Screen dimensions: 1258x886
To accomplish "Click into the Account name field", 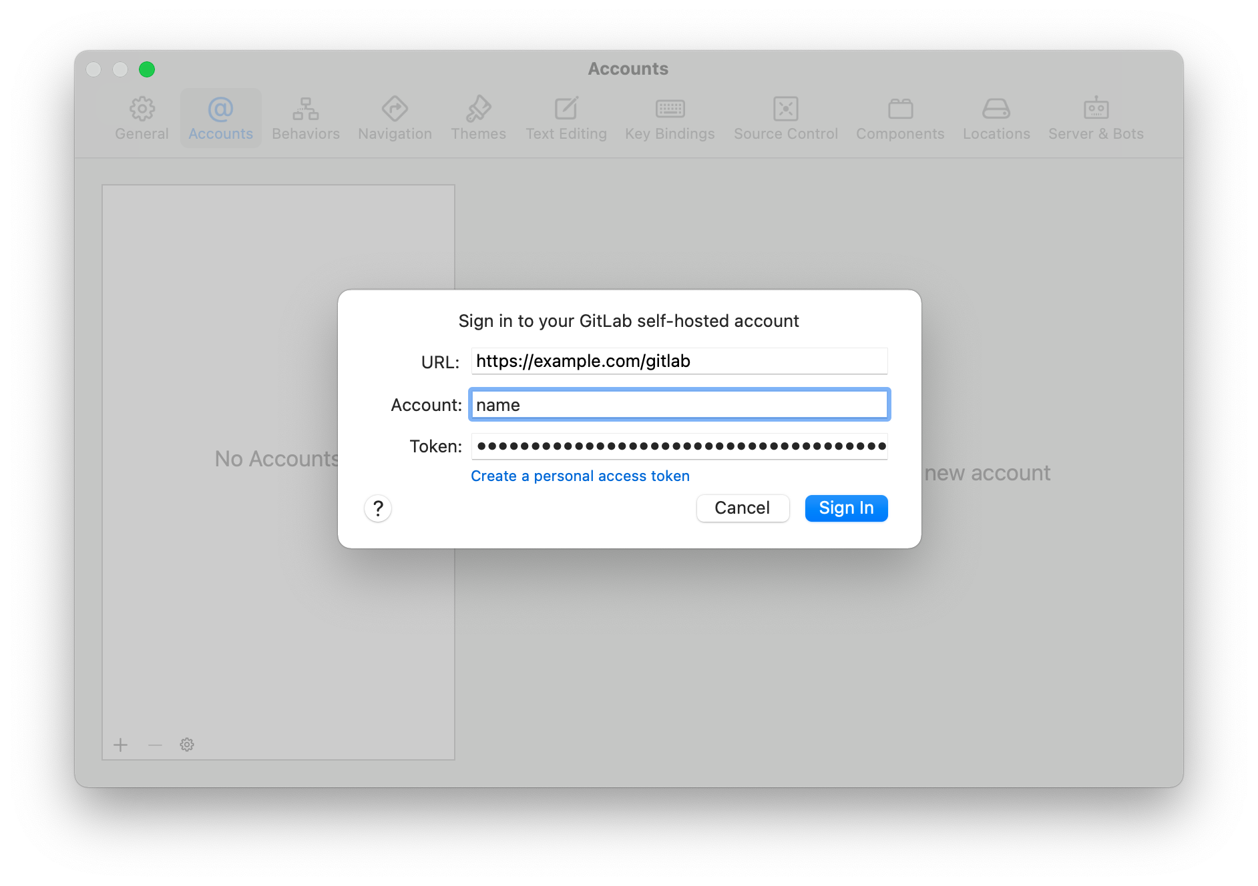I will [680, 405].
